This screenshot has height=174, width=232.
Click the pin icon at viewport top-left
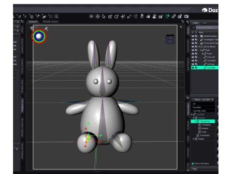click(46, 29)
